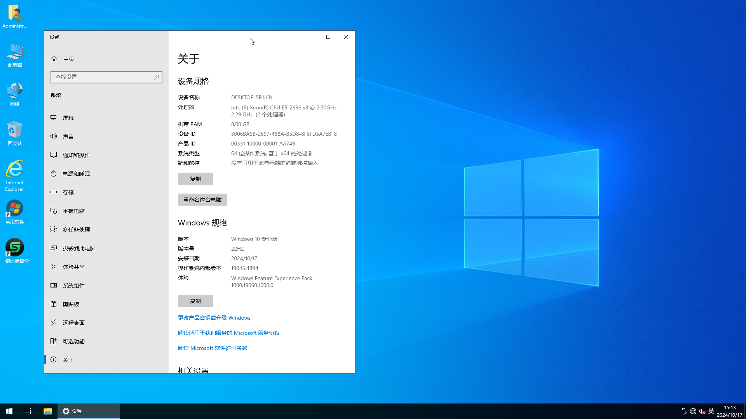746x419 pixels.
Task: Select the 关于 about info icon
Action: (54, 360)
